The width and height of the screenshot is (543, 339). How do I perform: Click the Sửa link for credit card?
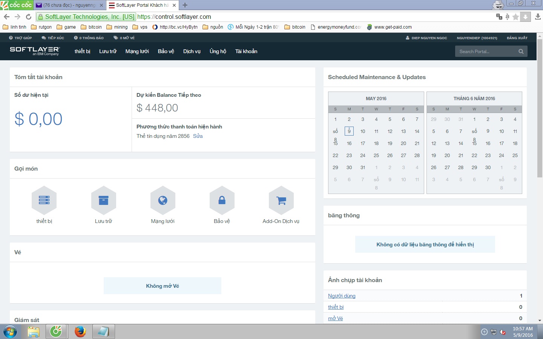coord(198,136)
